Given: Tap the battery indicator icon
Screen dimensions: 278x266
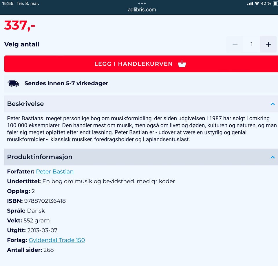Looking at the screenshot, I should 275,3.
